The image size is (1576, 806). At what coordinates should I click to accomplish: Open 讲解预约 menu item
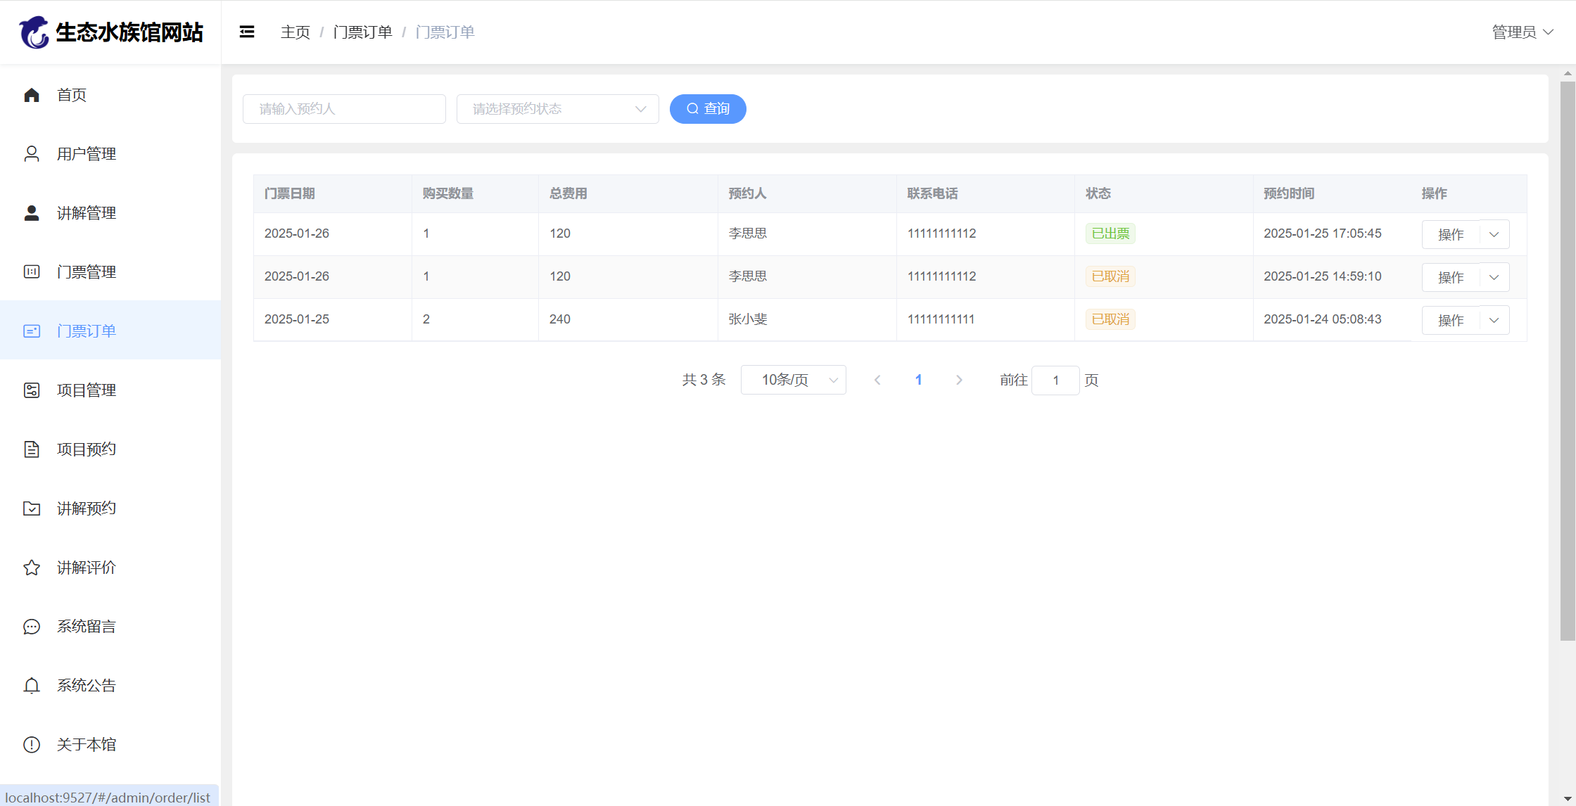coord(86,508)
